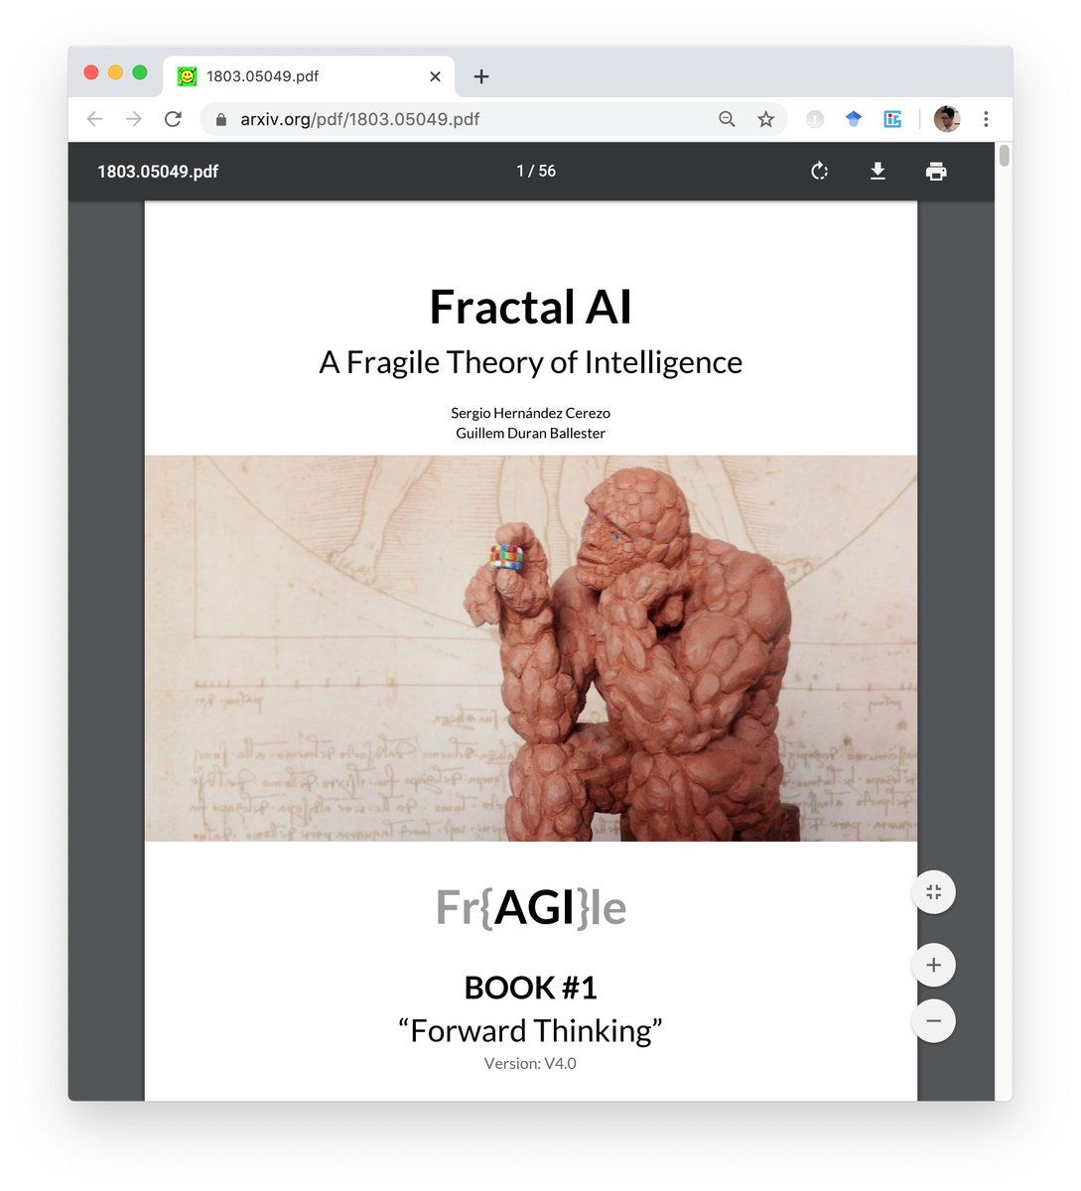Click the clay figure cover image
The image size is (1081, 1191).
[531, 648]
